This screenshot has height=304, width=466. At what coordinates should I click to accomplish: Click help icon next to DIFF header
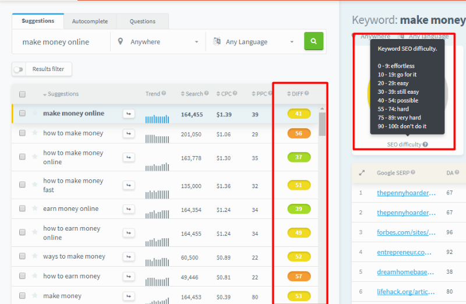307,93
